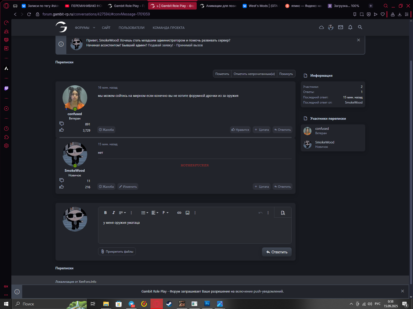Image resolution: width=413 pixels, height=309 pixels.
Task: Expand the paragraph format dropdown
Action: [x=165, y=213]
